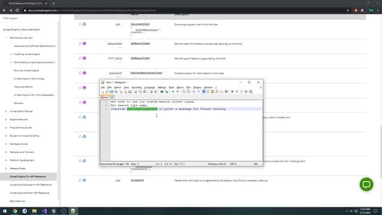Open the View menu in Notepad++

(x=126, y=87)
